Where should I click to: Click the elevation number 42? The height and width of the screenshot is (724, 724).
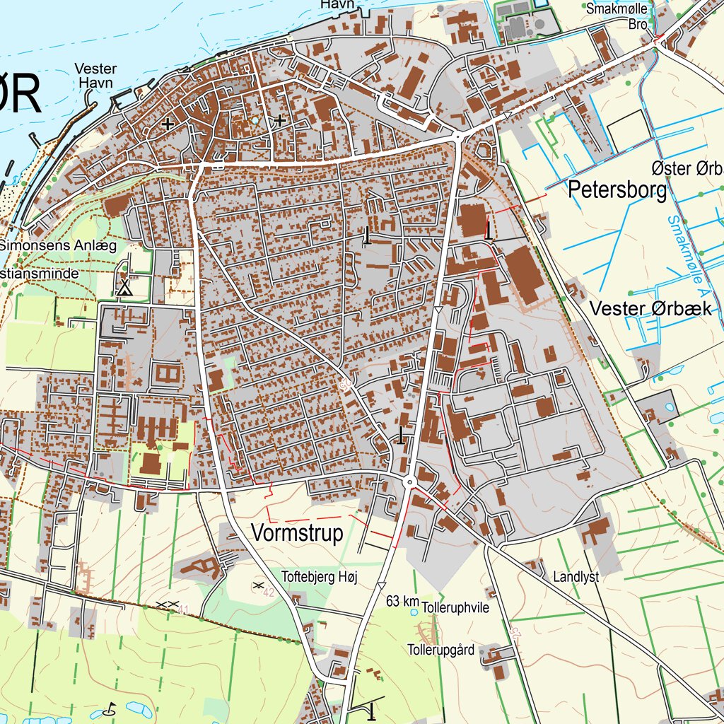269,592
